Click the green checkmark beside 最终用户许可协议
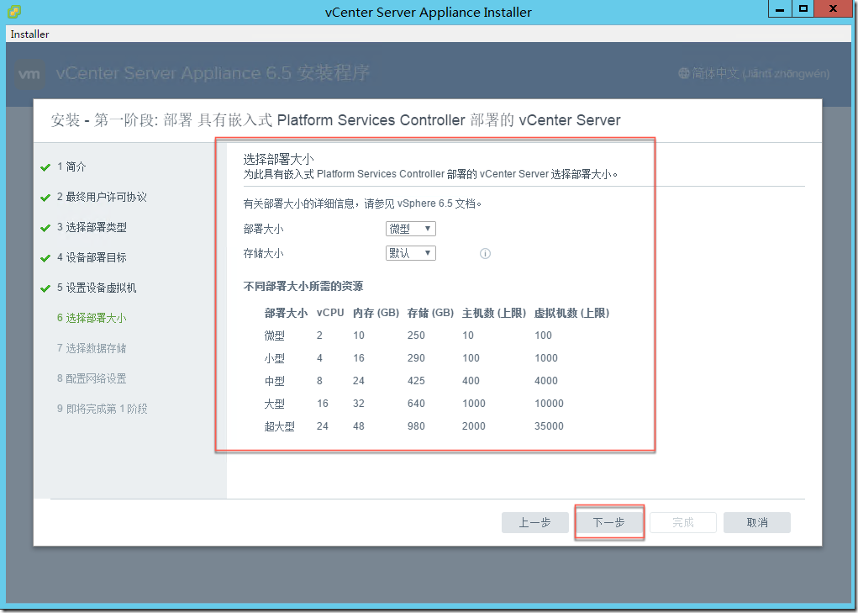Screen dimensions: 858x613 pos(45,198)
